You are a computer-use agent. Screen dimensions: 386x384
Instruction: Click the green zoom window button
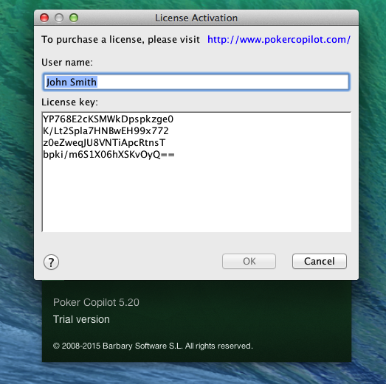[x=74, y=18]
